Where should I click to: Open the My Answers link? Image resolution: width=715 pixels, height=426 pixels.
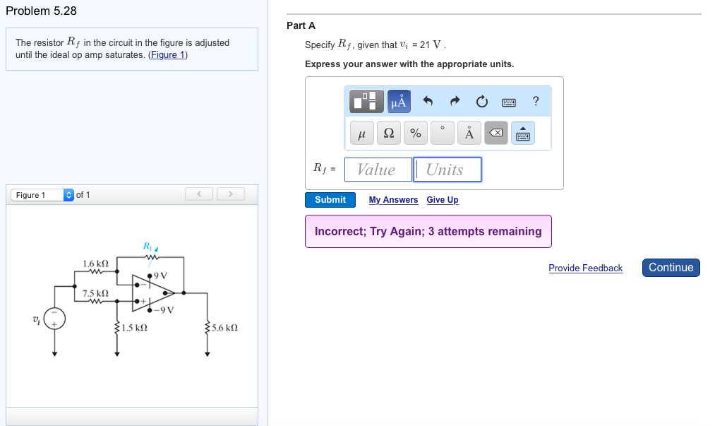click(x=393, y=200)
